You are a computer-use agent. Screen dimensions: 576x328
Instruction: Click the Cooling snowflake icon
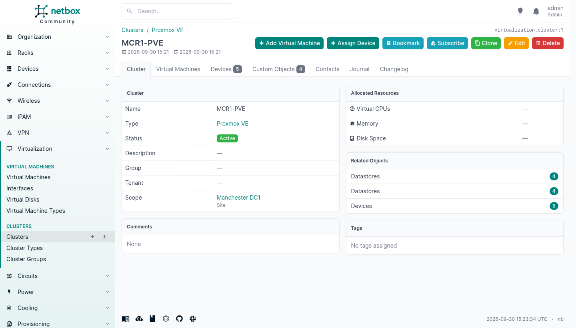9,308
